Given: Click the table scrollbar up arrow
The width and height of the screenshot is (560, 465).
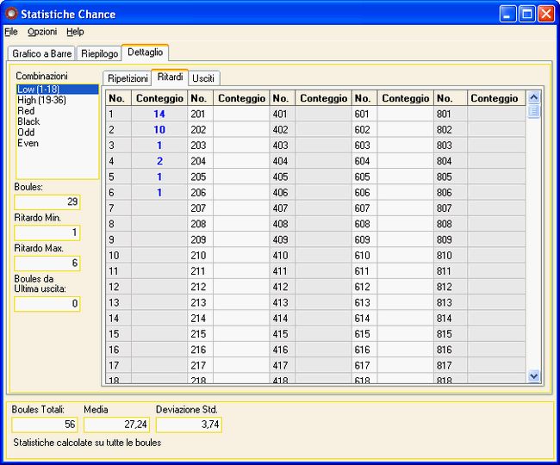Looking at the screenshot, I should (x=533, y=97).
